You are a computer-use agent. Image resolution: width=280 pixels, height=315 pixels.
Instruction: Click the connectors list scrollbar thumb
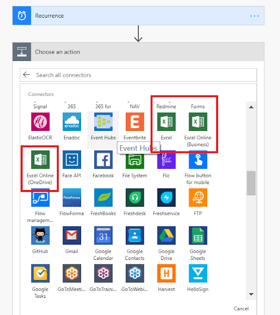point(251,183)
